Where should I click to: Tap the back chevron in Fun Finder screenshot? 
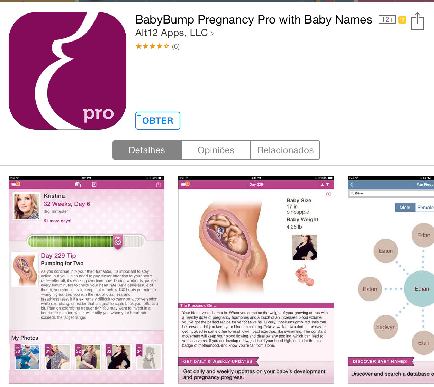pyautogui.click(x=352, y=185)
